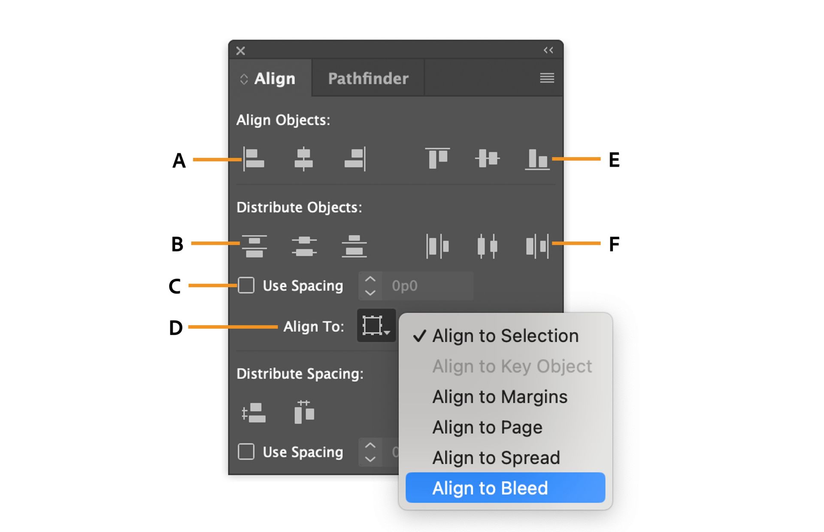Collapse the panel with double-arrow icon

[x=548, y=50]
